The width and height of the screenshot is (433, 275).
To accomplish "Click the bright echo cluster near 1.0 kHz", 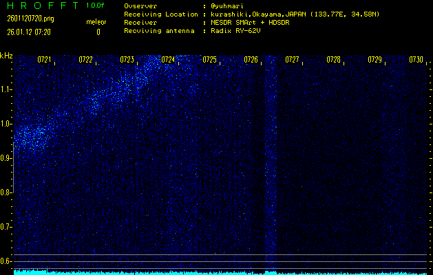I will click(31, 134).
